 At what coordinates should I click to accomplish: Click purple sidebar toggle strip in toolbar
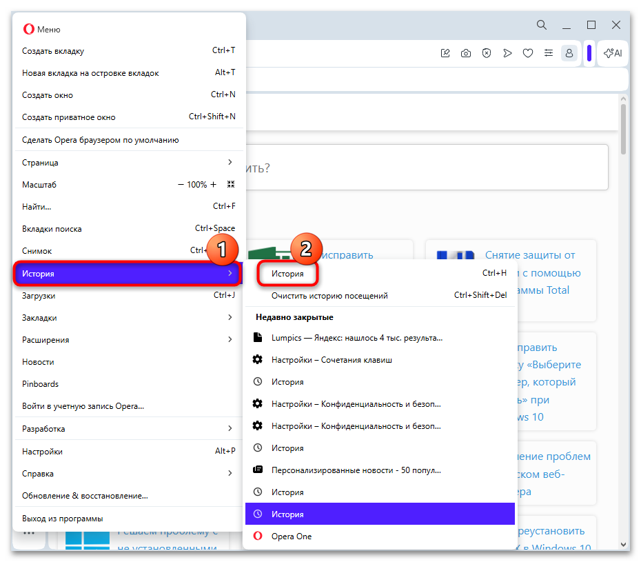click(x=589, y=53)
